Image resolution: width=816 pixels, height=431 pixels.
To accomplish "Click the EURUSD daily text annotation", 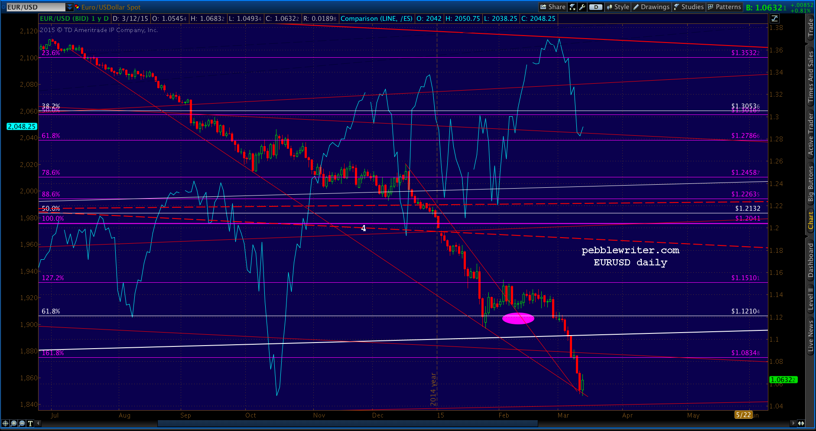I will [x=630, y=262].
